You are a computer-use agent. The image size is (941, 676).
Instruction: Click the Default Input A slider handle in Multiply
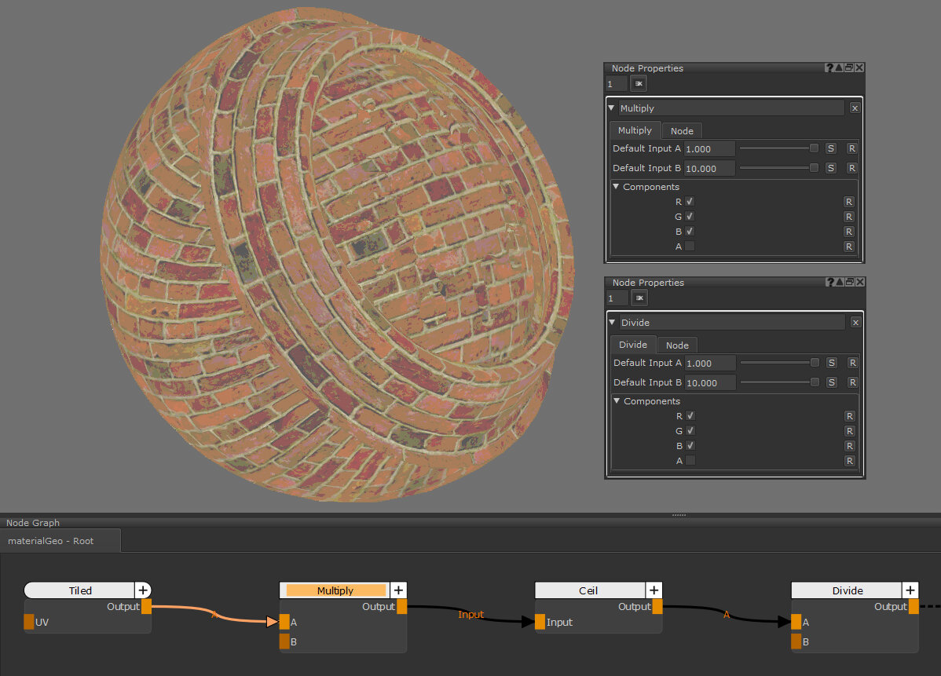click(x=814, y=148)
